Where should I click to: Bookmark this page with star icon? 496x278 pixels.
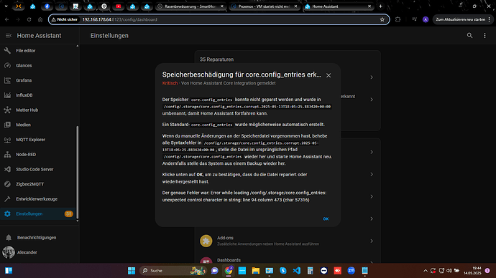click(382, 19)
